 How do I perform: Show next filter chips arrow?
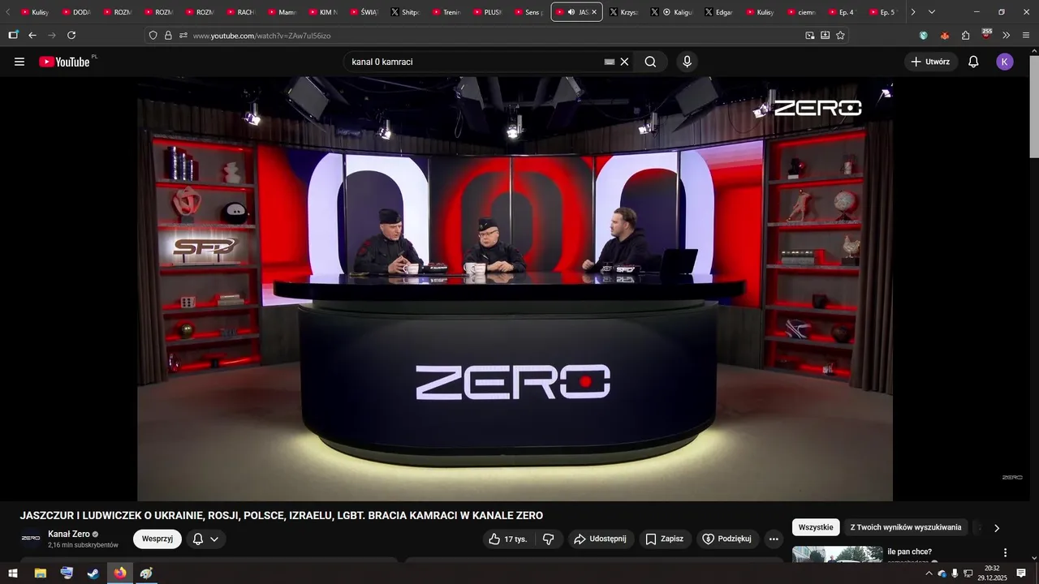(997, 528)
